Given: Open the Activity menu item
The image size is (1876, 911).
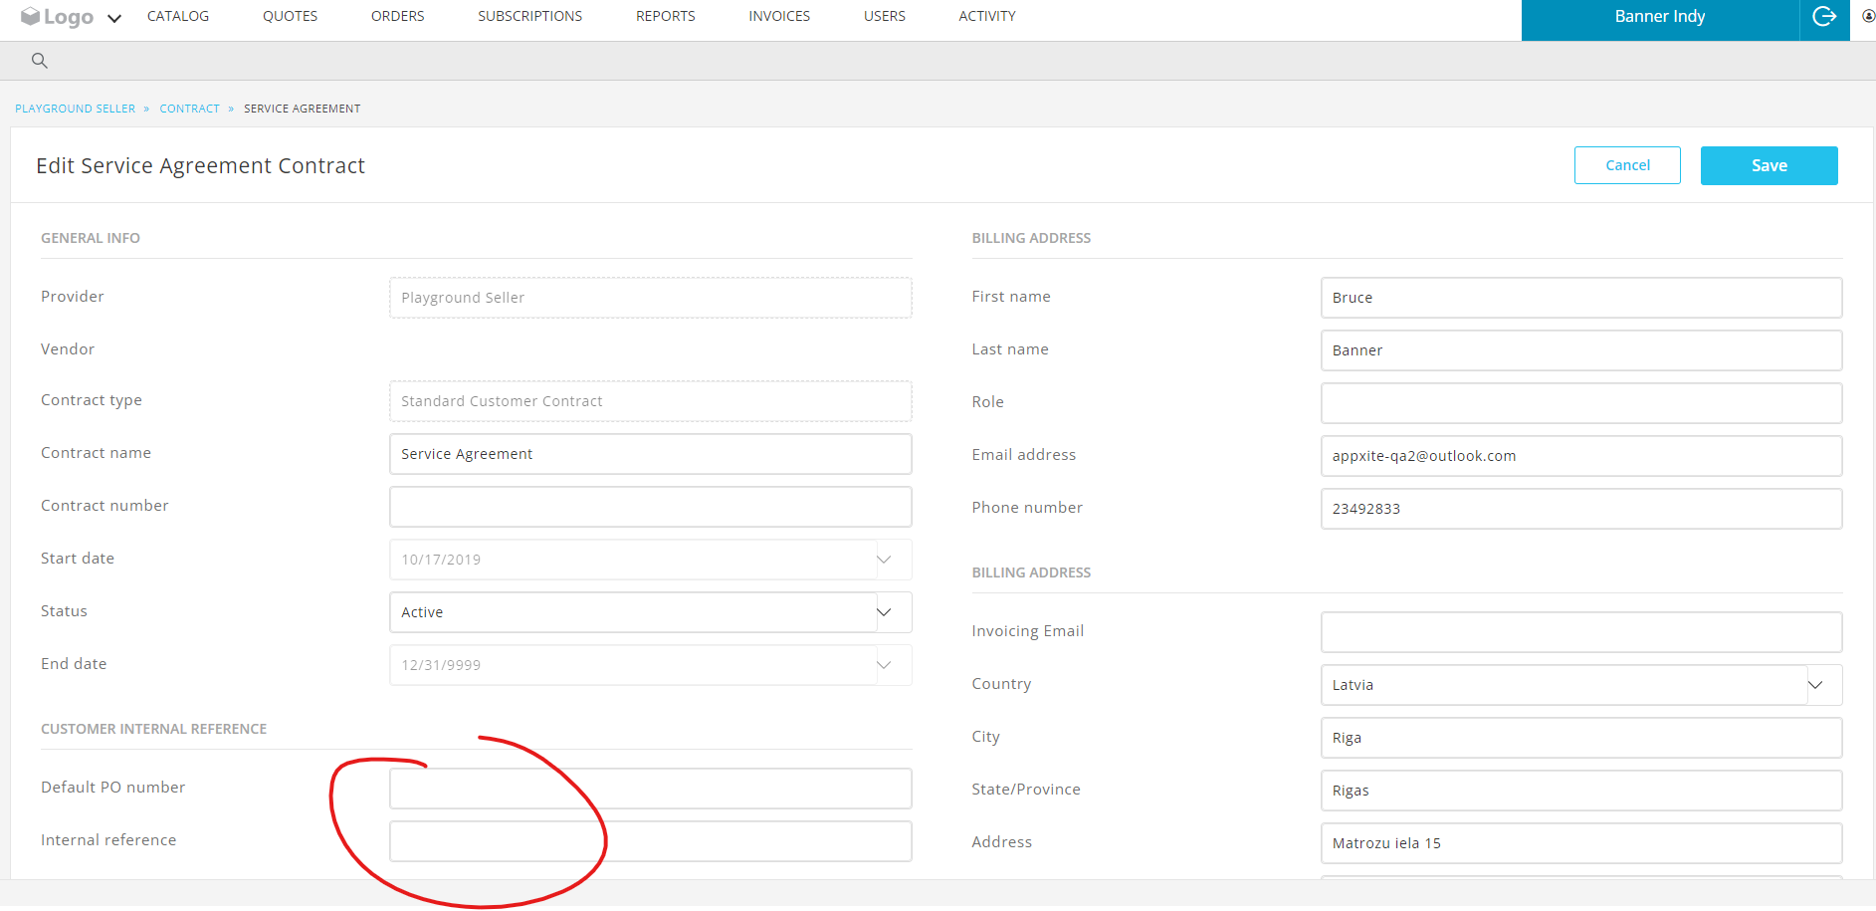Looking at the screenshot, I should pyautogui.click(x=987, y=16).
